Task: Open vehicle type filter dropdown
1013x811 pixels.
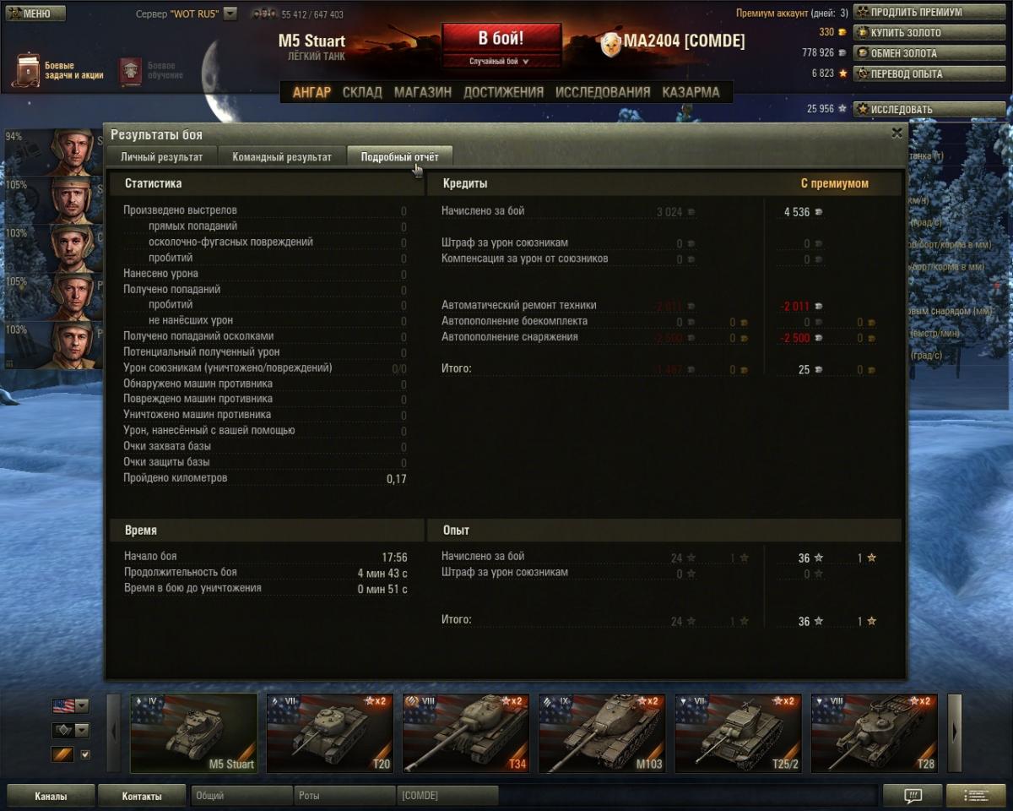Action: (70, 730)
